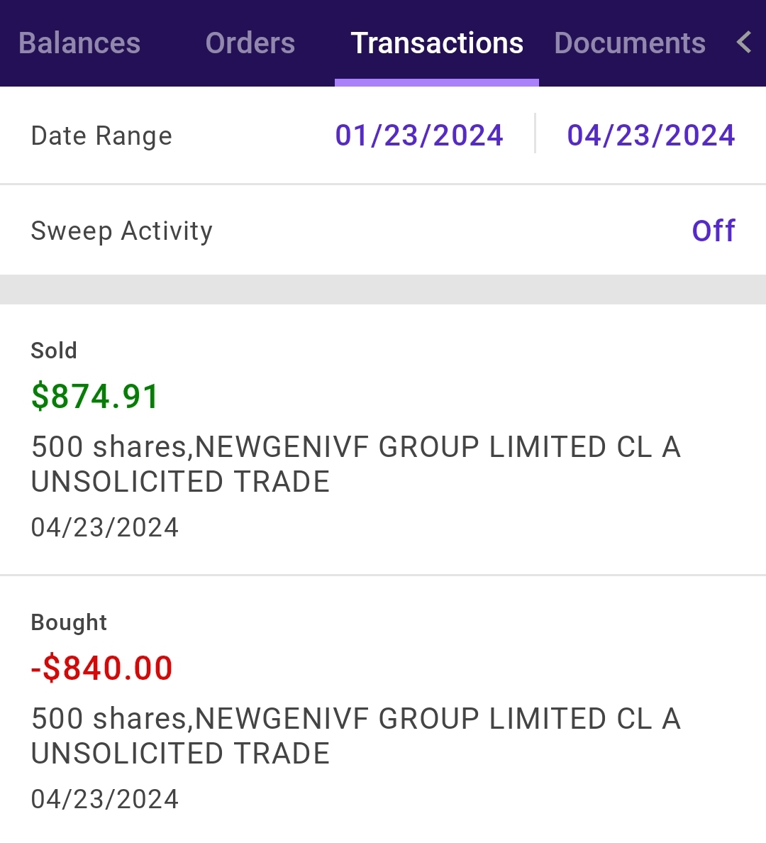Click UNSOLICITED TRADE text in Sold entry
Image resolution: width=766 pixels, height=843 pixels.
[x=180, y=482]
